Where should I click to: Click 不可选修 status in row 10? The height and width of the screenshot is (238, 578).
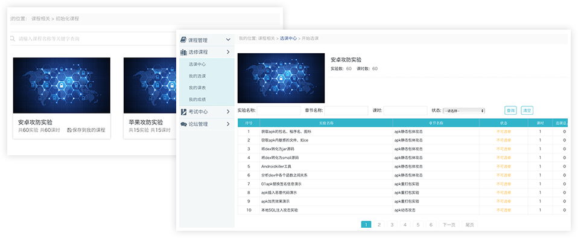click(504, 210)
